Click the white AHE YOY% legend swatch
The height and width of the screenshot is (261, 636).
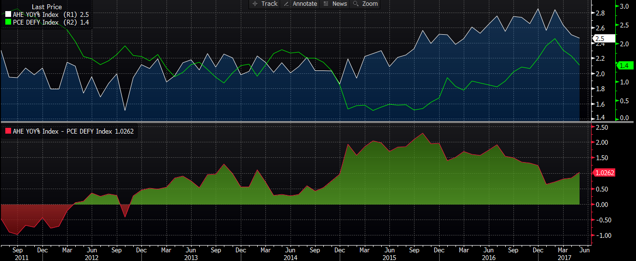coord(8,15)
